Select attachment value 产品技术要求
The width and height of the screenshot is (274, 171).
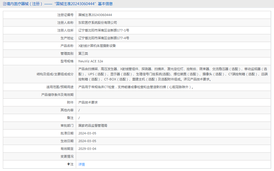(x=88, y=102)
